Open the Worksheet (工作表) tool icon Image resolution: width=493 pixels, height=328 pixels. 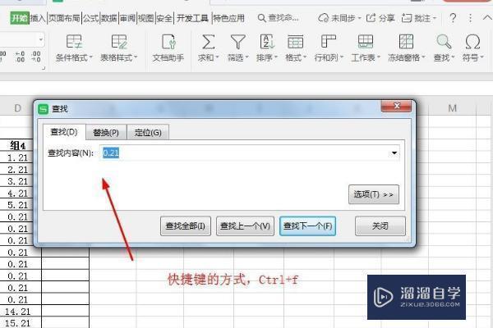[x=366, y=42]
